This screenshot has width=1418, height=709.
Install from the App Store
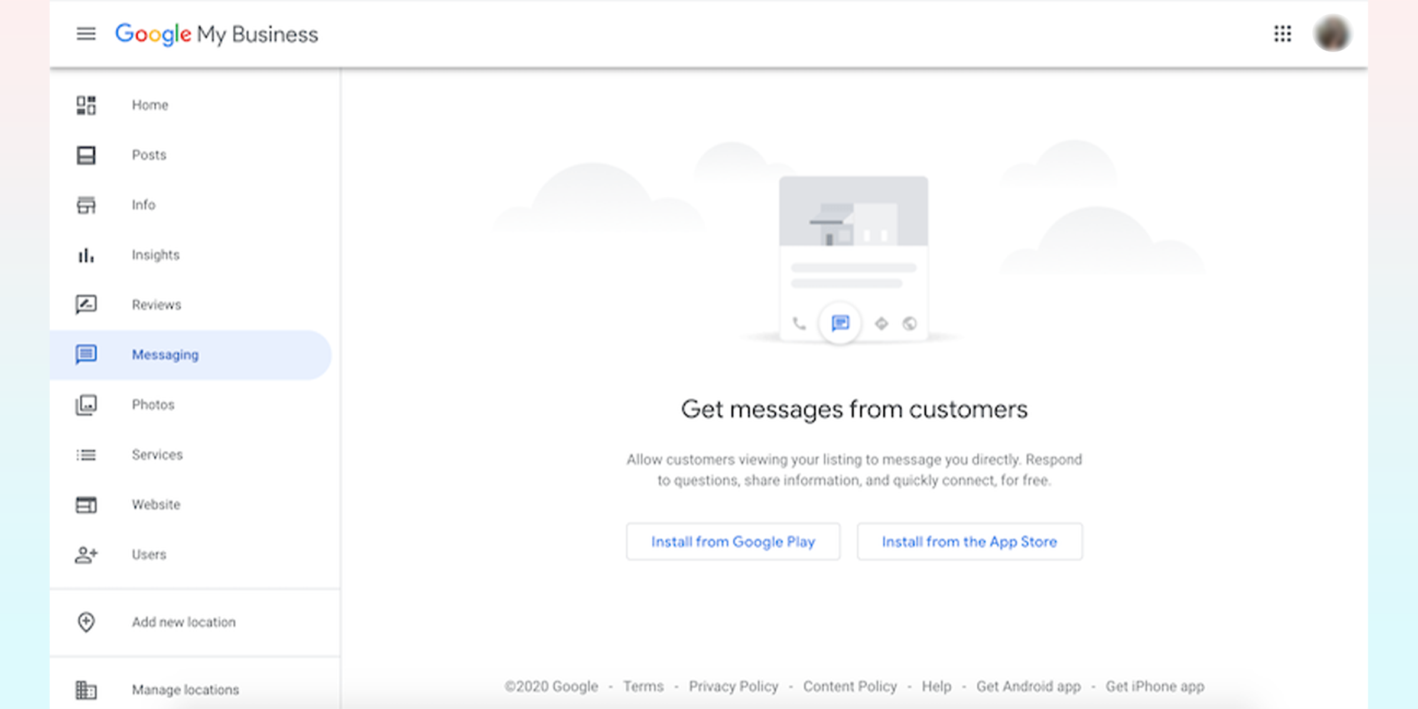tap(970, 541)
